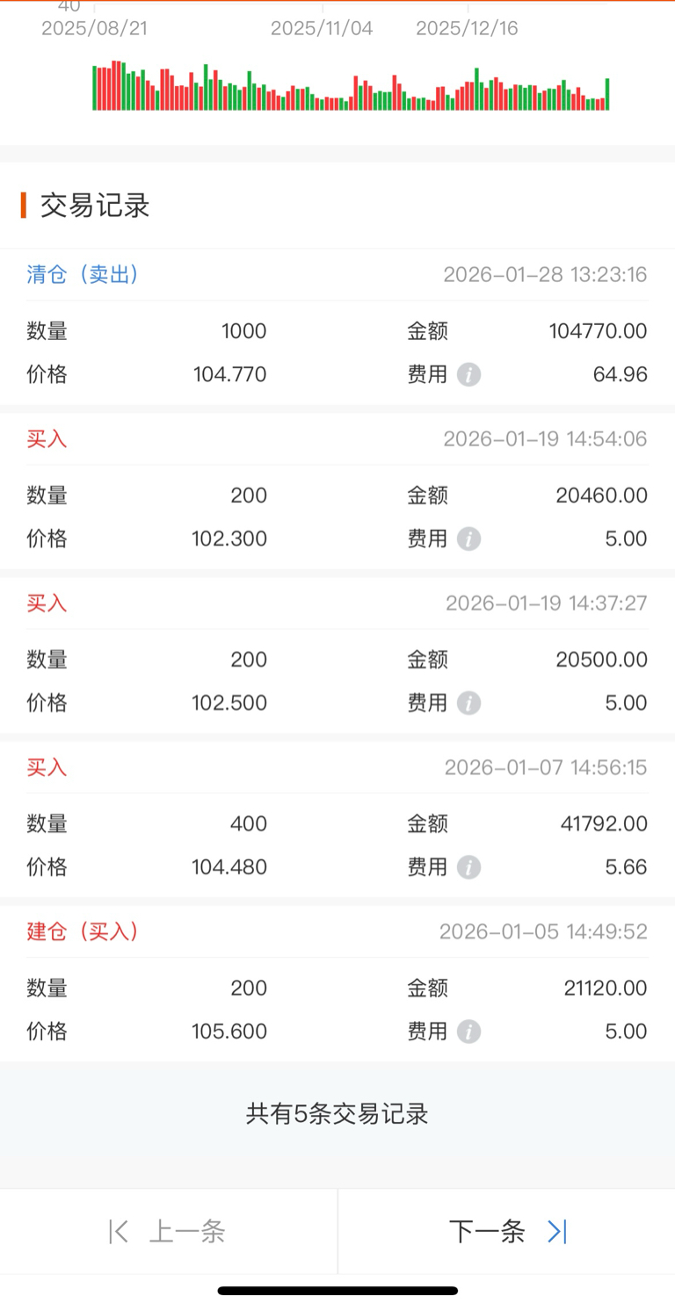This screenshot has height=1310, width=675.
Task: Tap the volume bar chart area
Action: tap(351, 86)
